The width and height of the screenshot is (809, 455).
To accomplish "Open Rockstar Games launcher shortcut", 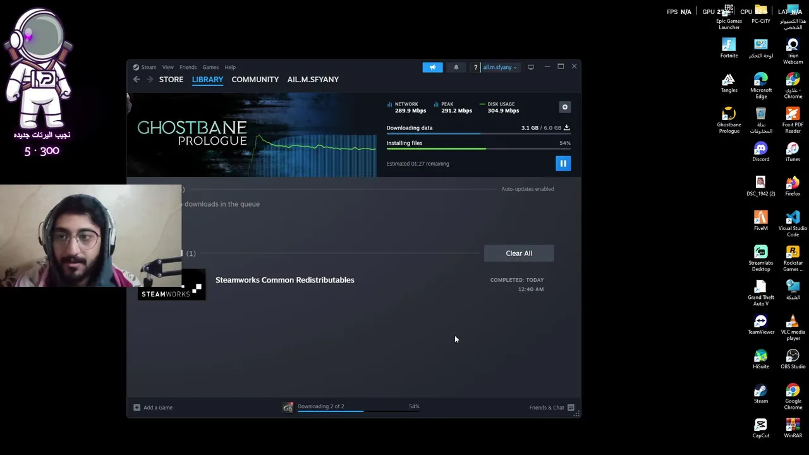I will (x=793, y=258).
